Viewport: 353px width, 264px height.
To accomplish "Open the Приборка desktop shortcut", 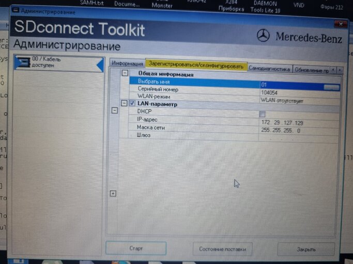I will coord(231,6).
